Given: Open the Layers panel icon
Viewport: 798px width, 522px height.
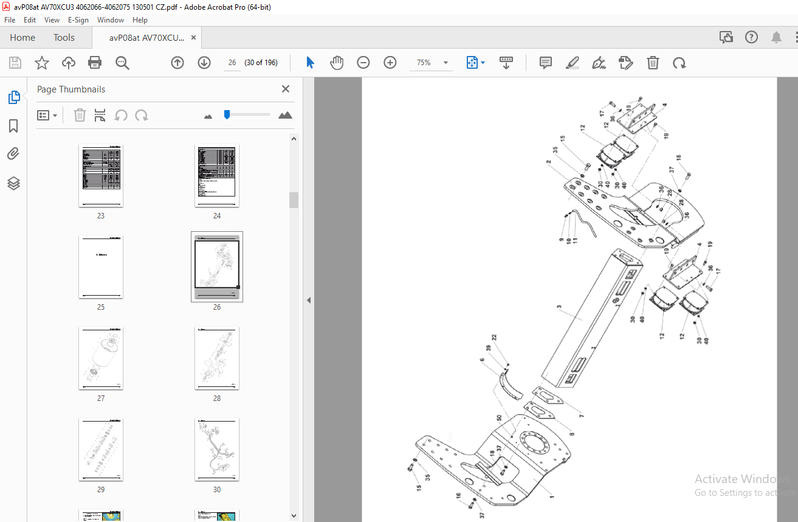Looking at the screenshot, I should 13,183.
